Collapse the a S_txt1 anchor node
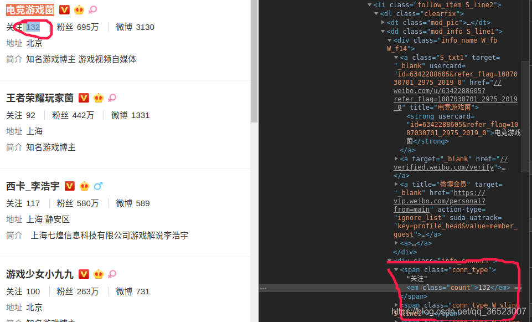 click(396, 58)
